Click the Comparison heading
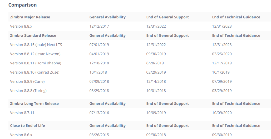 point(22,5)
